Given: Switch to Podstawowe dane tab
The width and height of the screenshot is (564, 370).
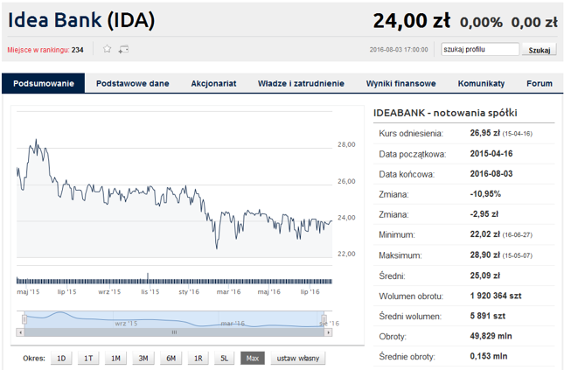Looking at the screenshot, I should pyautogui.click(x=132, y=83).
